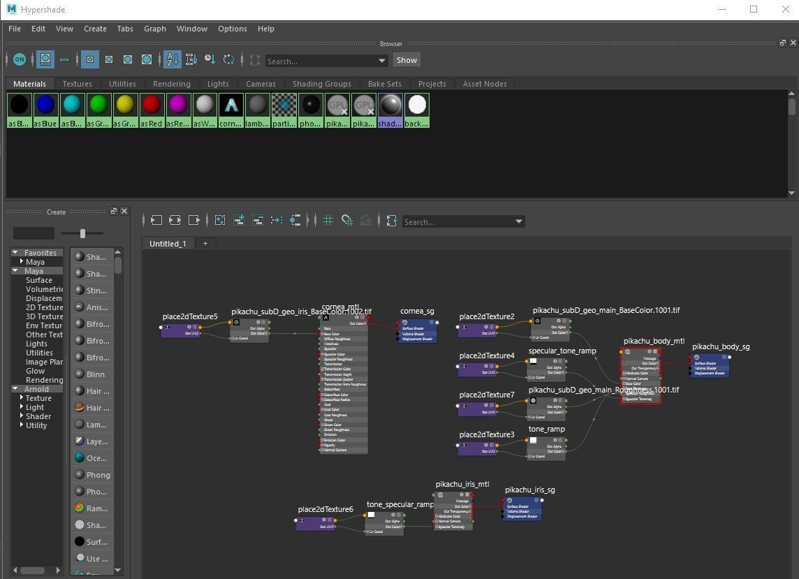Select the cornea_sg shading group node
Image resolution: width=799 pixels, height=579 pixels.
[418, 330]
